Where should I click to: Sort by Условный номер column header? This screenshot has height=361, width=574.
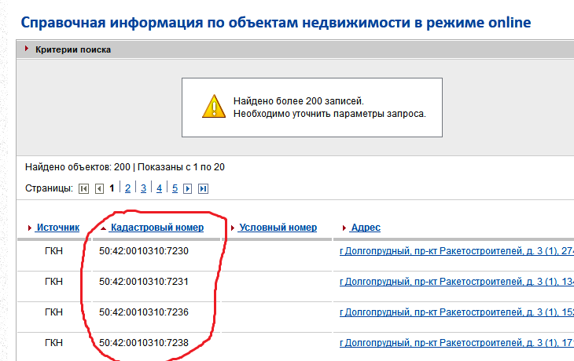pos(278,228)
